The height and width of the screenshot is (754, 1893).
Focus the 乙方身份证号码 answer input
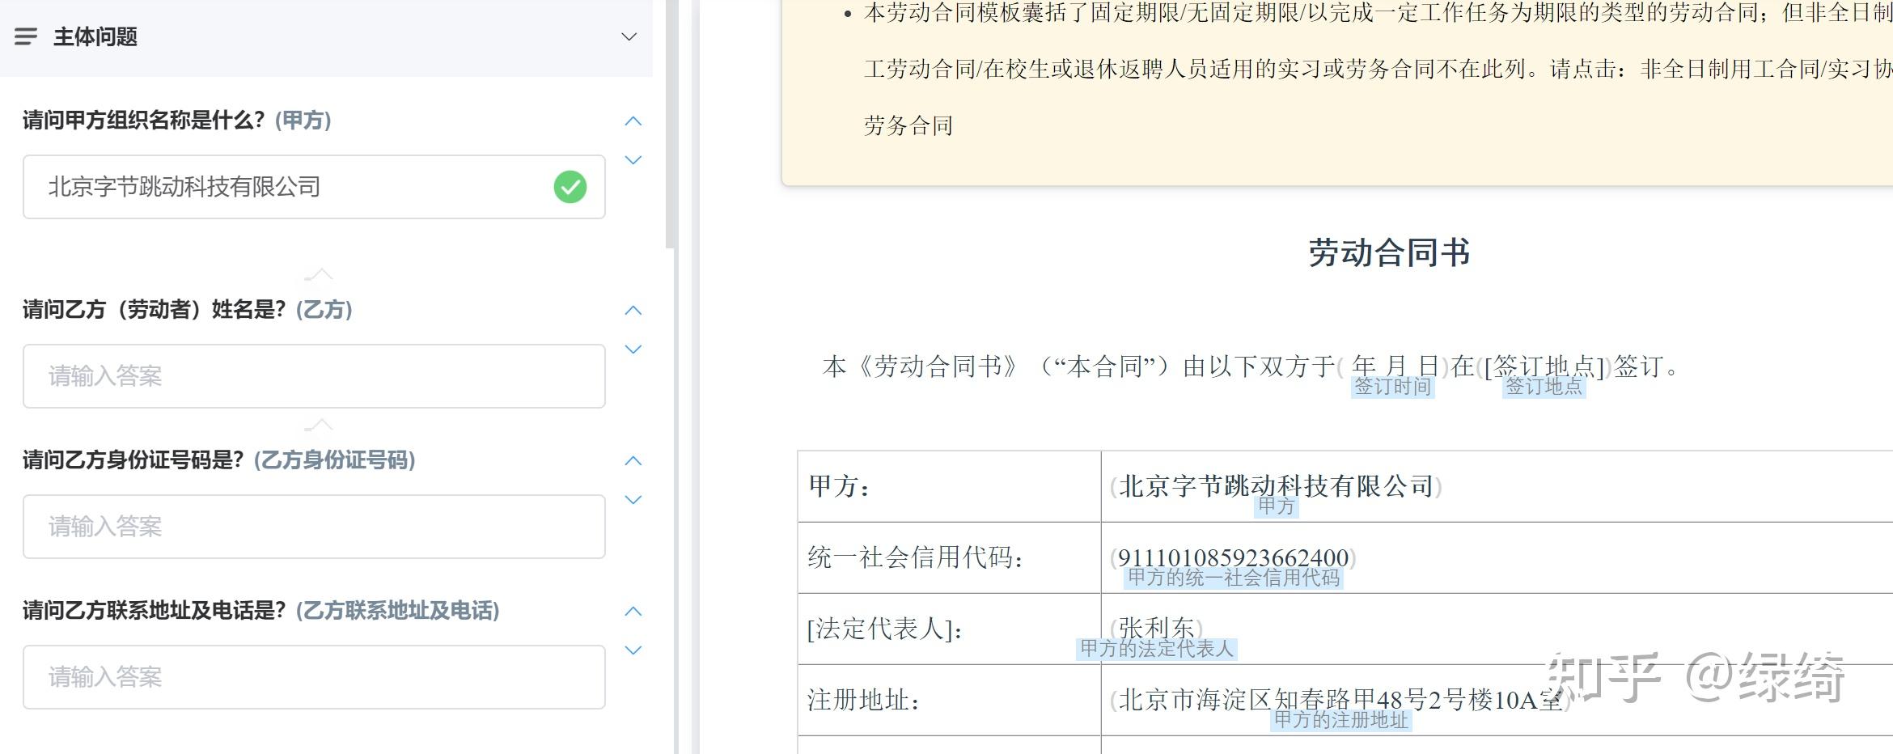tap(314, 527)
